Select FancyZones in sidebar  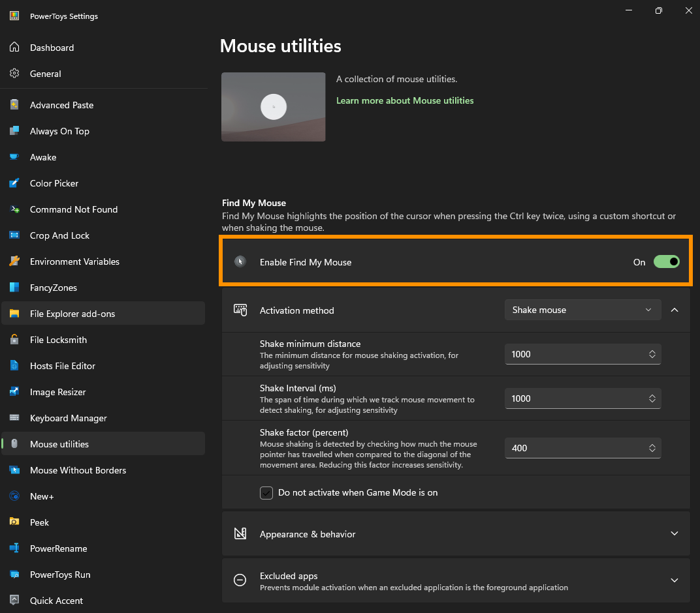pos(103,288)
